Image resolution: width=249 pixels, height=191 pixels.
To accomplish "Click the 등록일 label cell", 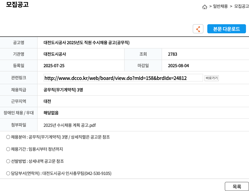I will 18,66.
